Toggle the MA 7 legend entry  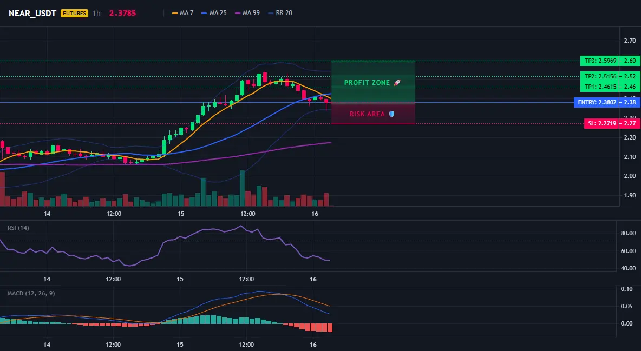tap(183, 13)
